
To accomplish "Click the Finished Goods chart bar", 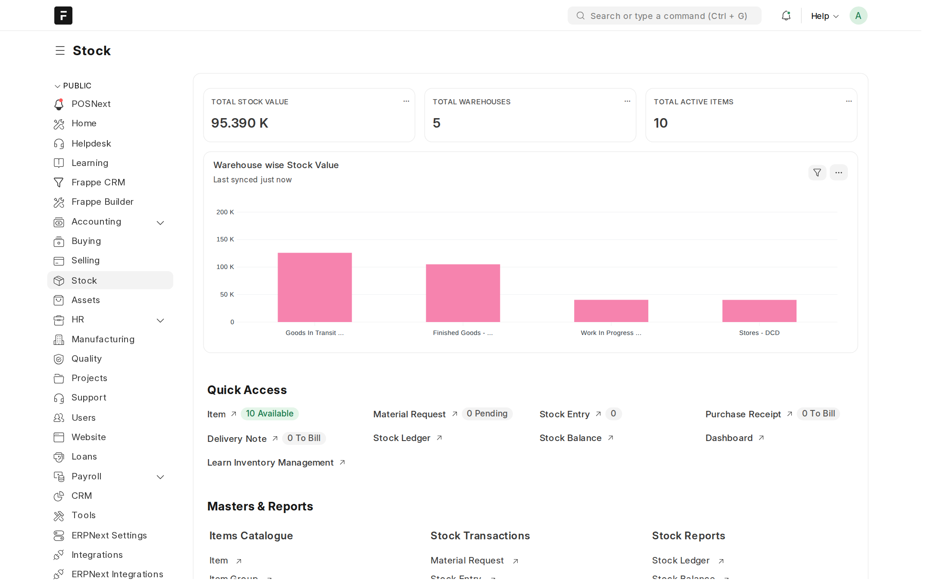I will 463,293.
